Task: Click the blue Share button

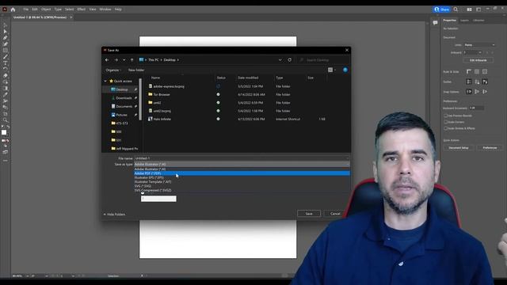Action: [x=442, y=9]
